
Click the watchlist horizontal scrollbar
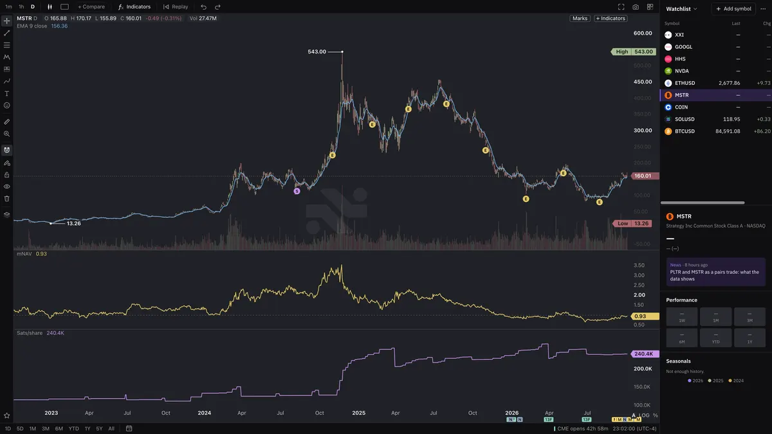coord(703,203)
